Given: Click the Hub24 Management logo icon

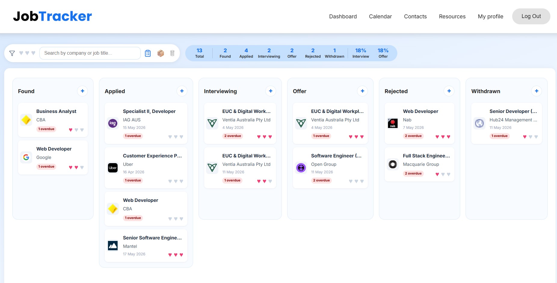Looking at the screenshot, I should [x=479, y=123].
